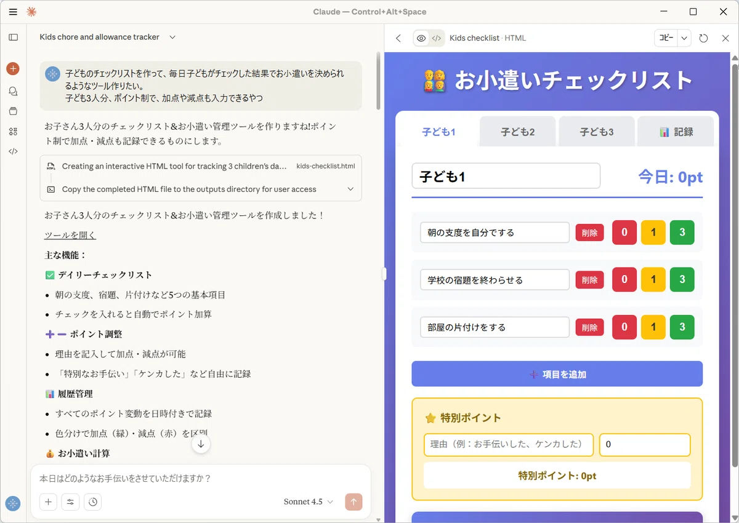Edit the child name field 子ども1

(506, 176)
